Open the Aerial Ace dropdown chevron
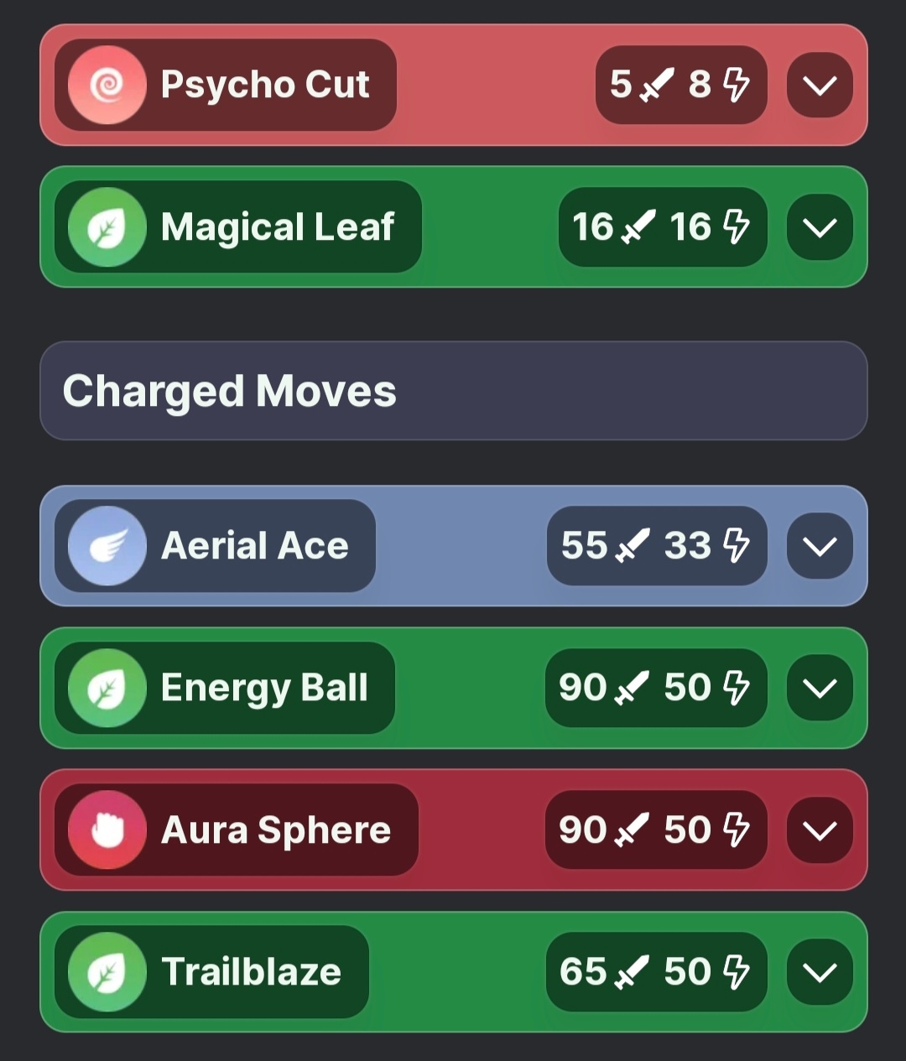 [x=820, y=545]
